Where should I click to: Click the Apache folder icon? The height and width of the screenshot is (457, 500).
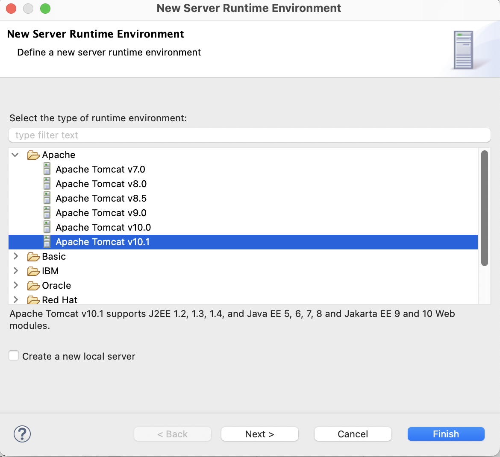coord(33,155)
